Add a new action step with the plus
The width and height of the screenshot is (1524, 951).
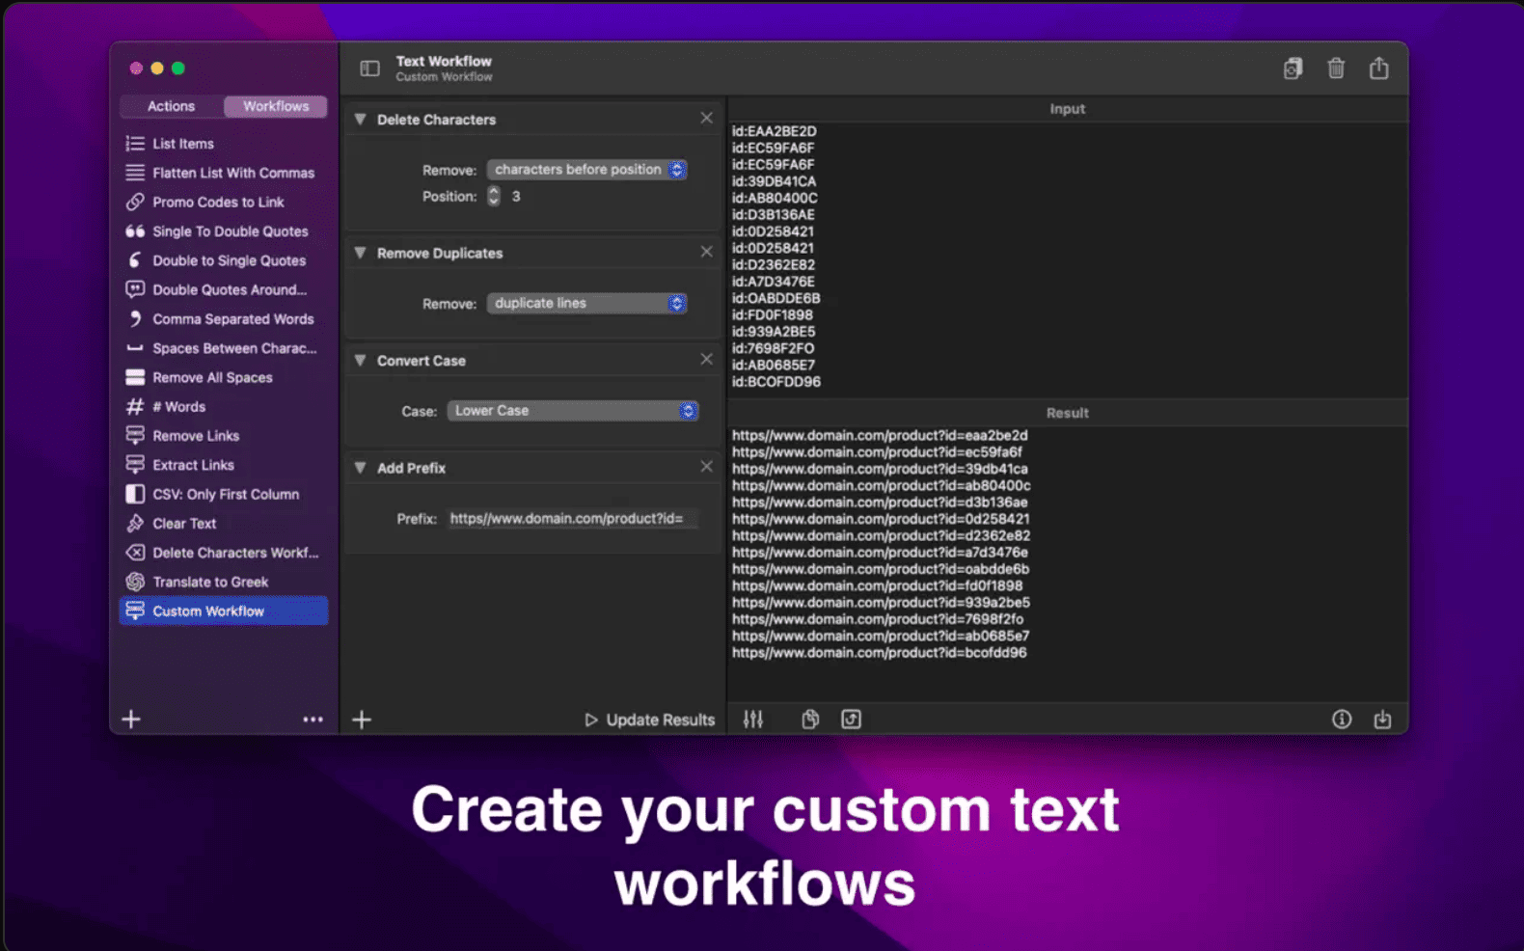(362, 720)
